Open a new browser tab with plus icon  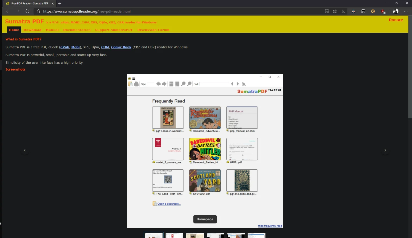click(60, 3)
